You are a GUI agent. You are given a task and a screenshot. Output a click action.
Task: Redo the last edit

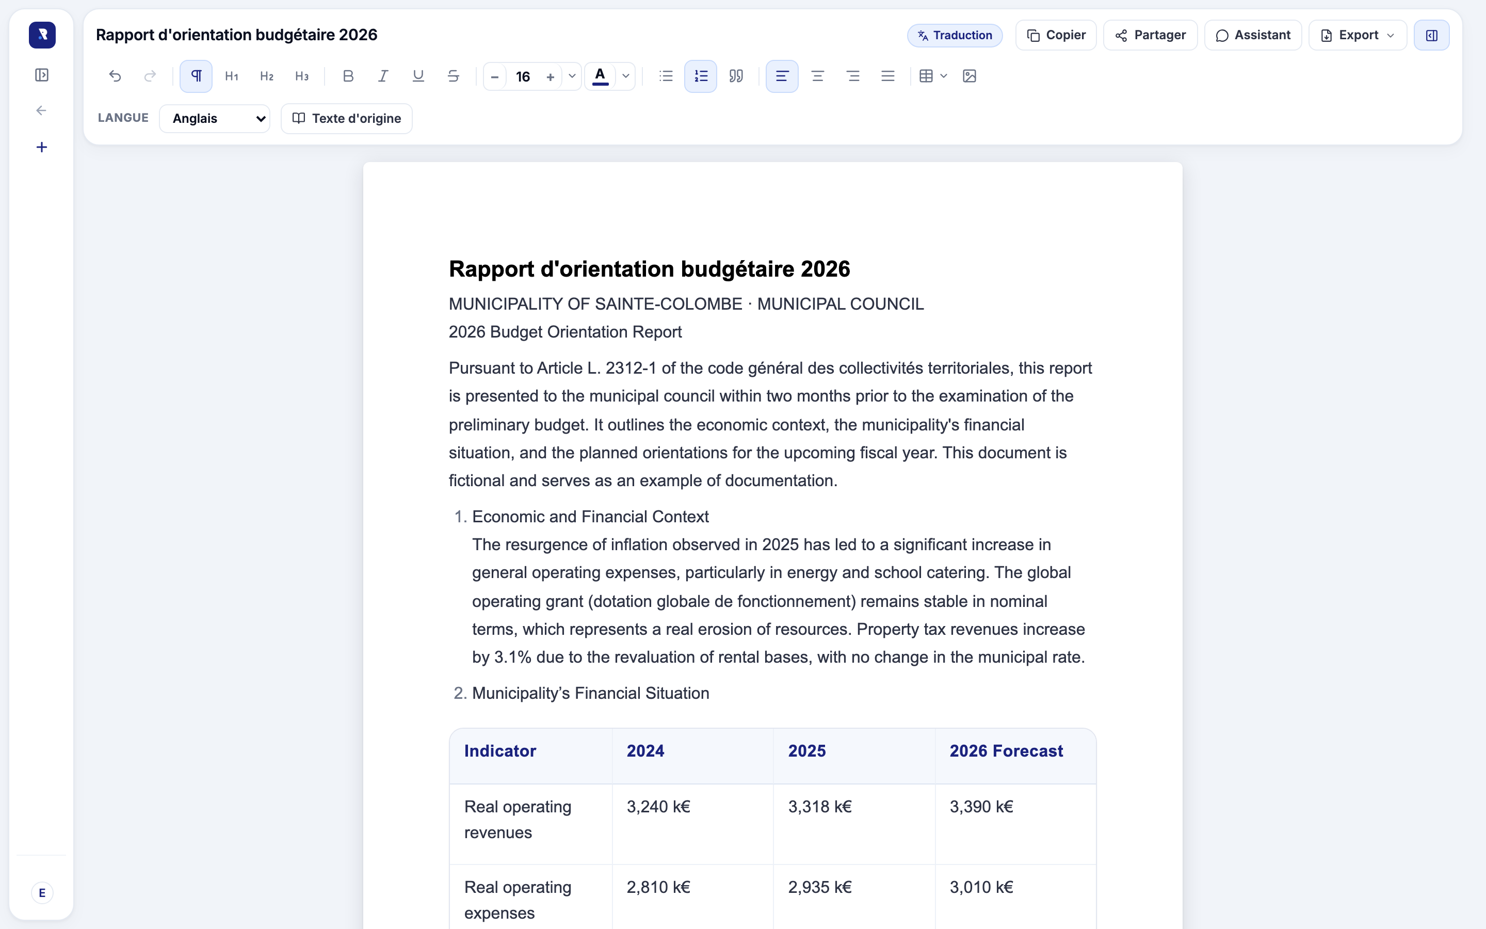(x=150, y=76)
